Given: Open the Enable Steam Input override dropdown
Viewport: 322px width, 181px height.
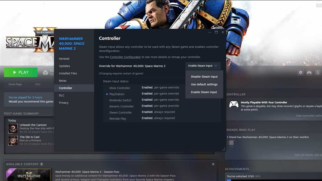Looking at the screenshot, I should coord(203,66).
